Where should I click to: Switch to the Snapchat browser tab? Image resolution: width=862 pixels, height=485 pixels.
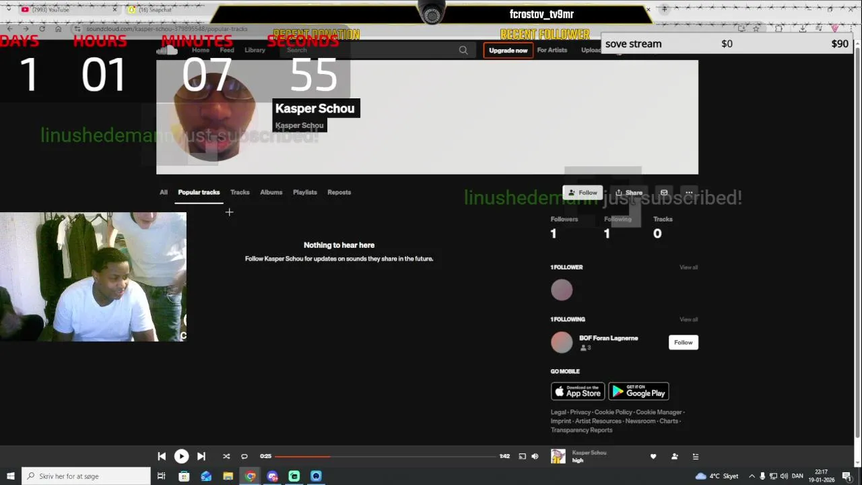coord(175,9)
